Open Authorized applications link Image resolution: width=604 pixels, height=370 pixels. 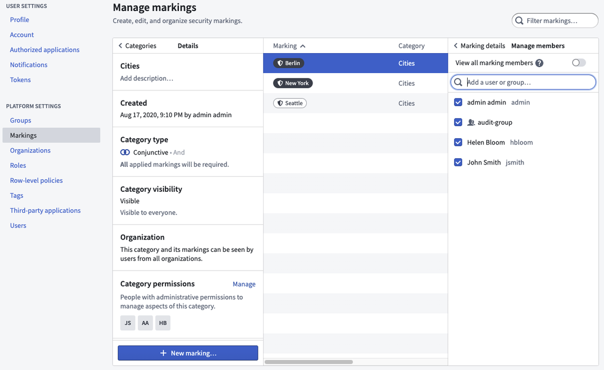[45, 49]
